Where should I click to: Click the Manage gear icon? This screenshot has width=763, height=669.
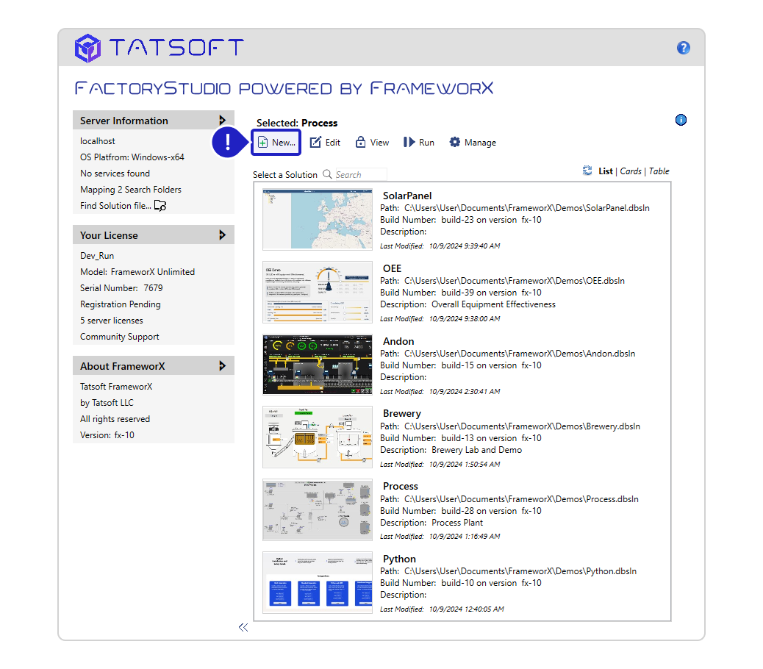(454, 142)
